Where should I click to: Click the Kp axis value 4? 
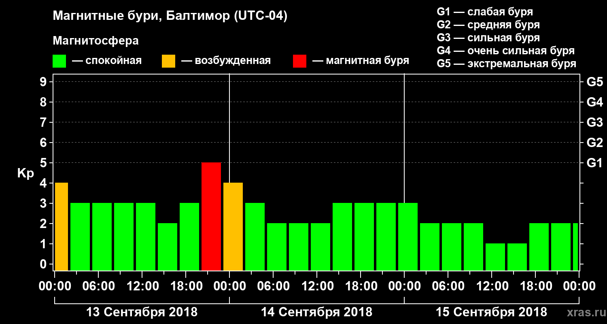pyautogui.click(x=44, y=183)
